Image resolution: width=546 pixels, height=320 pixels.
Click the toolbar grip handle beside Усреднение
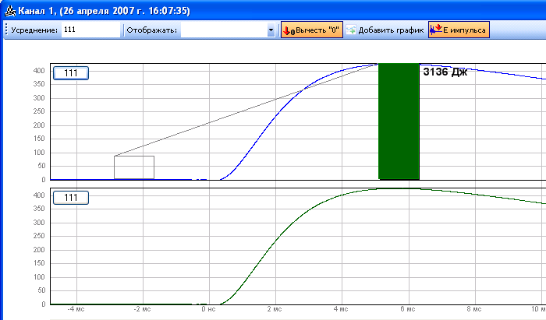click(6, 30)
